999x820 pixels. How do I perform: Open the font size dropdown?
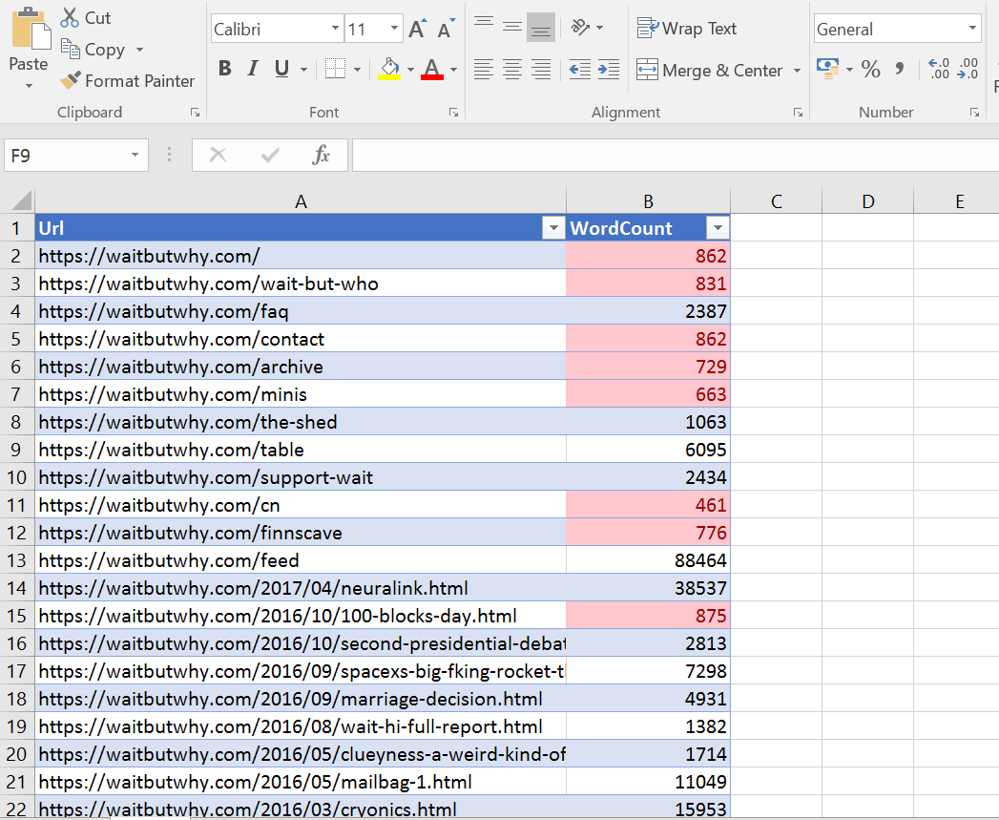coord(394,28)
